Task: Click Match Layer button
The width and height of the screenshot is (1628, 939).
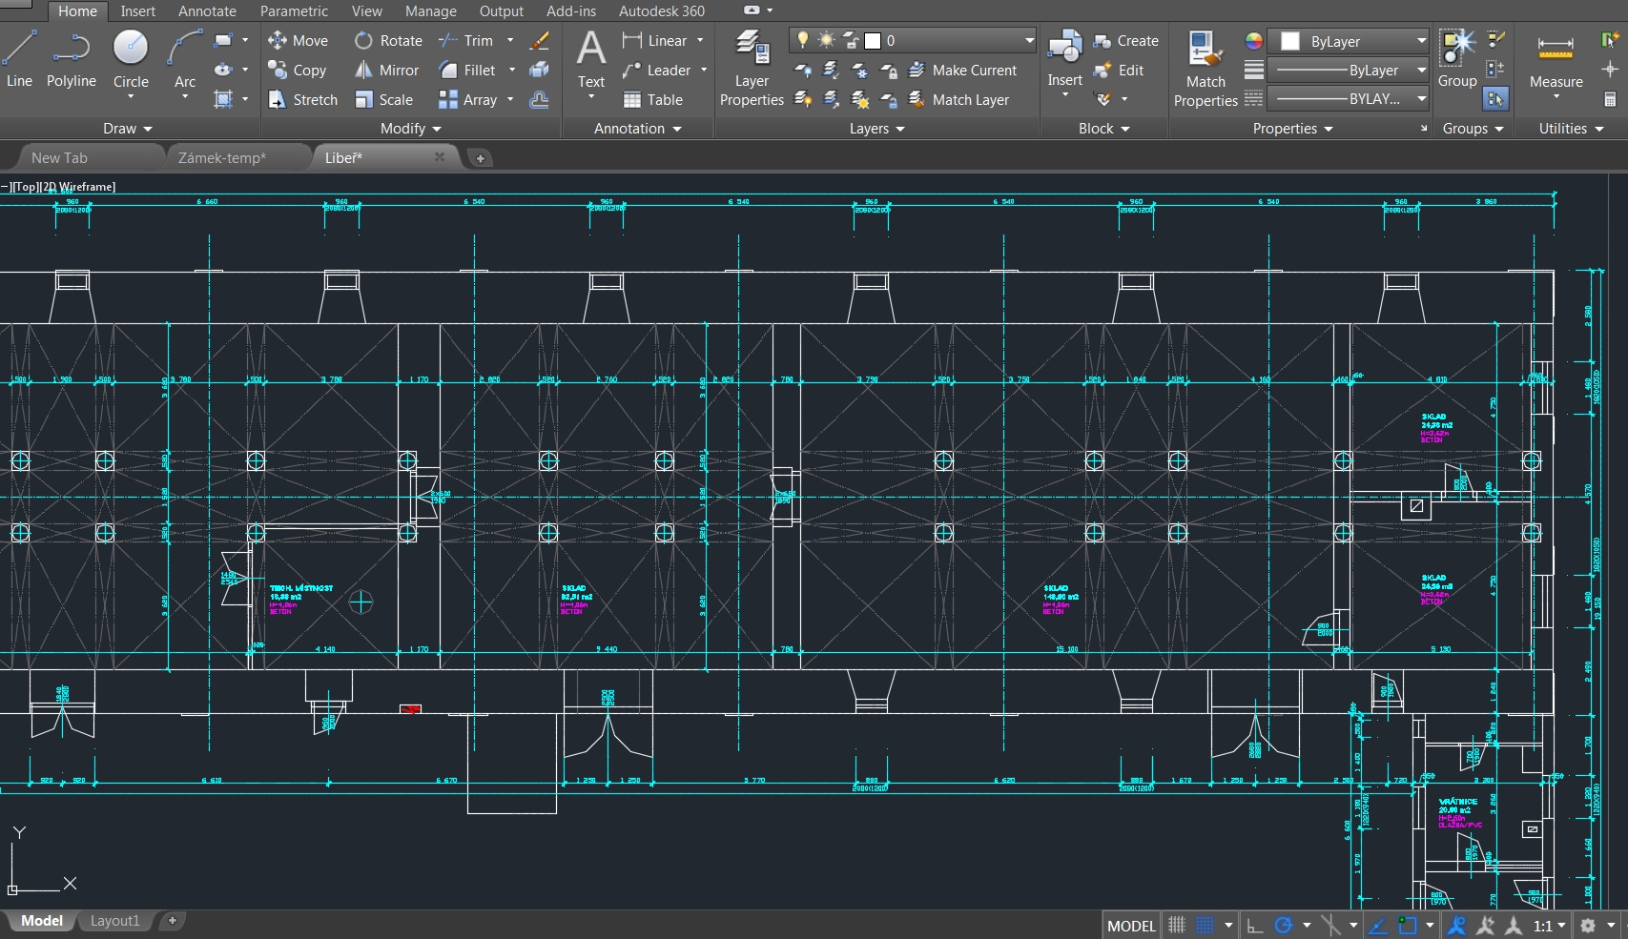Action: tap(959, 99)
